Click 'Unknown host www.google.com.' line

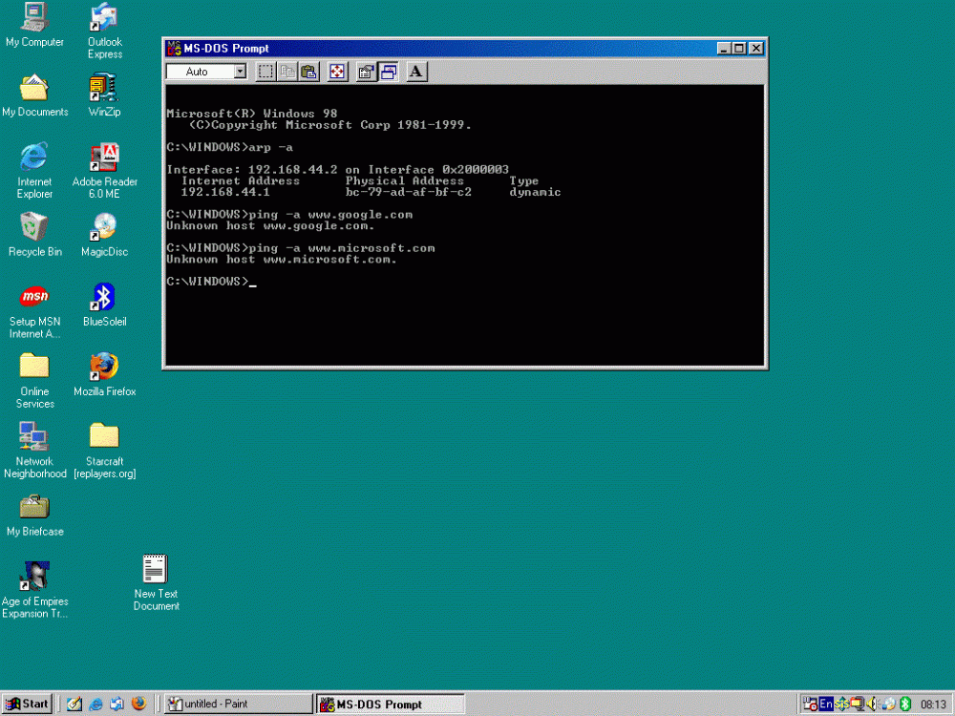click(270, 225)
